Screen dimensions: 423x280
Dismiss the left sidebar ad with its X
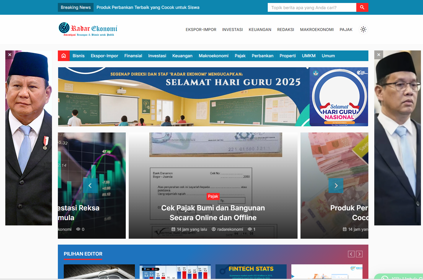[x=10, y=54]
